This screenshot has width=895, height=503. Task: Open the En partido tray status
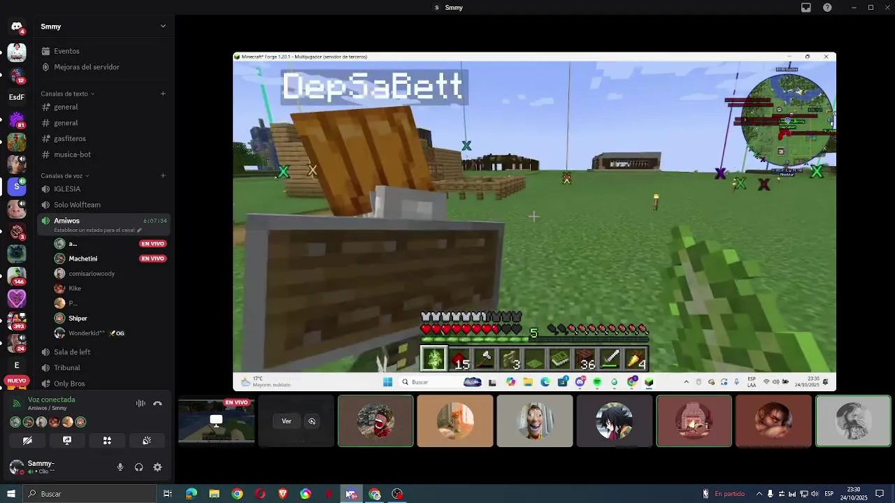724,494
